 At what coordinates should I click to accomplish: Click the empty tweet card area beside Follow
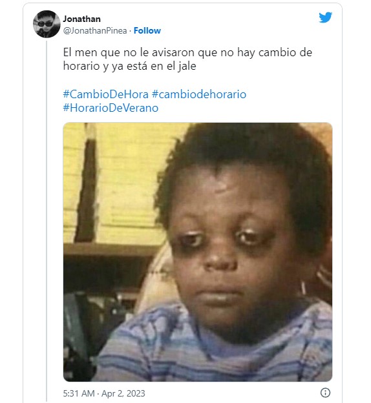239,30
